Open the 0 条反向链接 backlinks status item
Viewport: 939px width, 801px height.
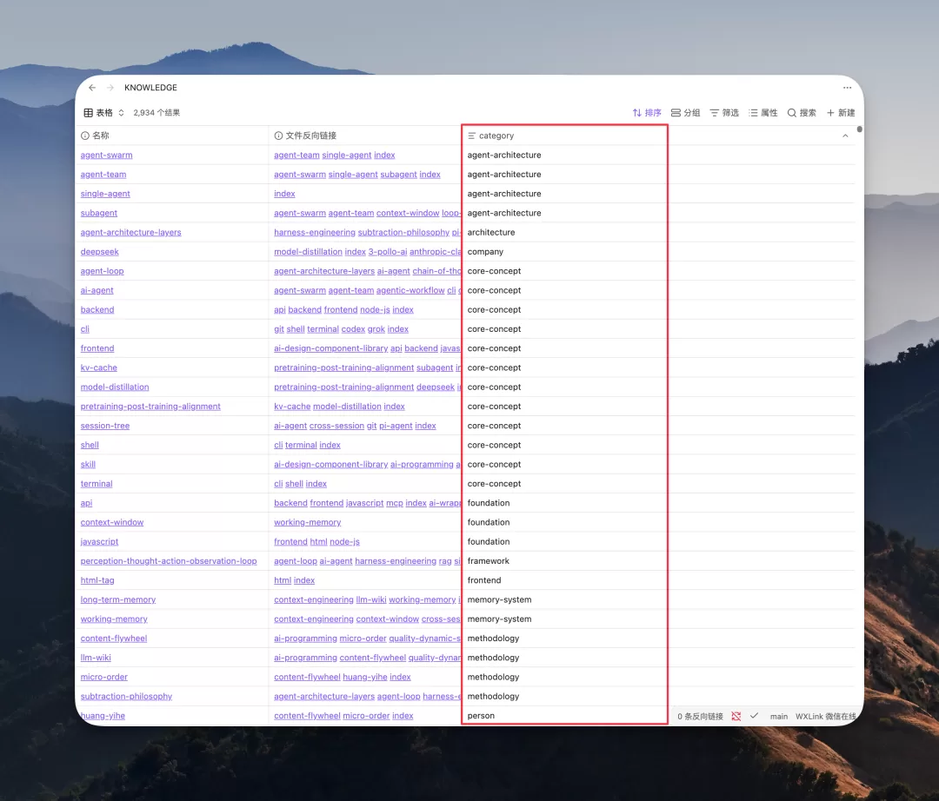point(700,716)
